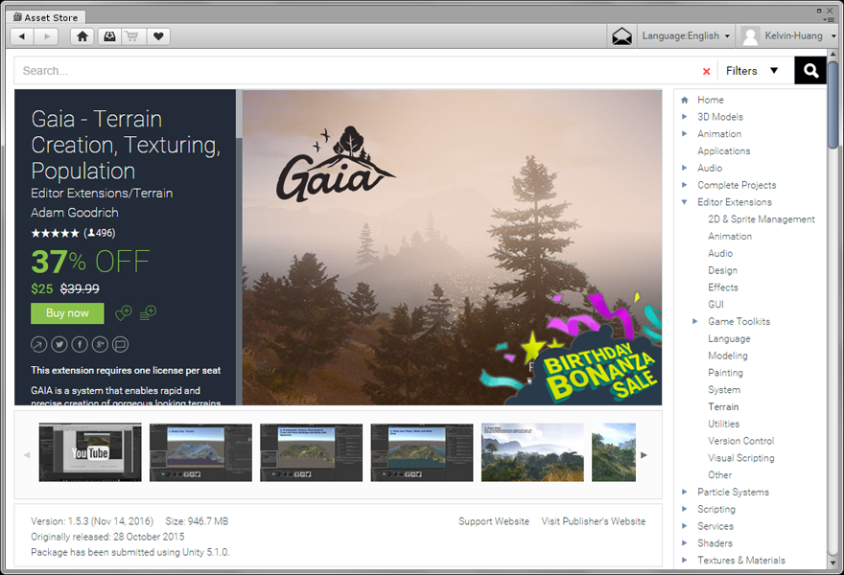Select Terrain in Editor Extensions list

click(723, 407)
